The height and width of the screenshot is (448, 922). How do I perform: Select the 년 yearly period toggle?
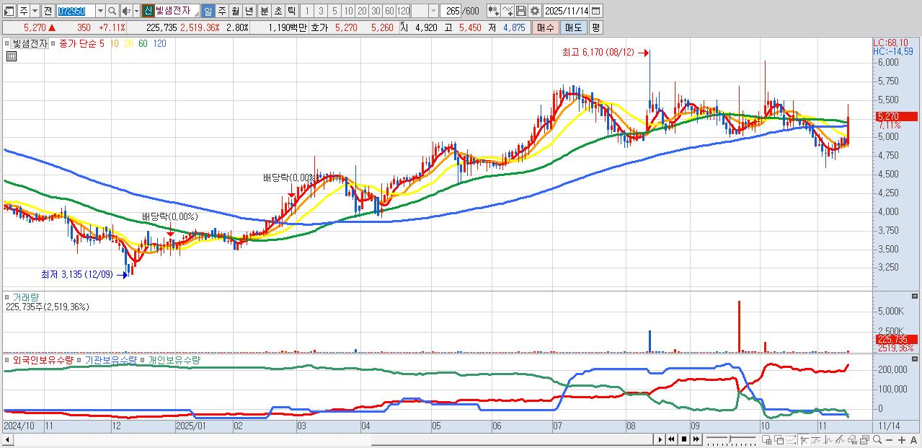249,11
